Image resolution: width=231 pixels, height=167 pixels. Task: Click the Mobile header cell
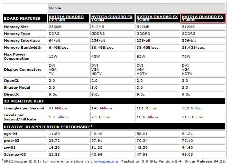coord(136,8)
